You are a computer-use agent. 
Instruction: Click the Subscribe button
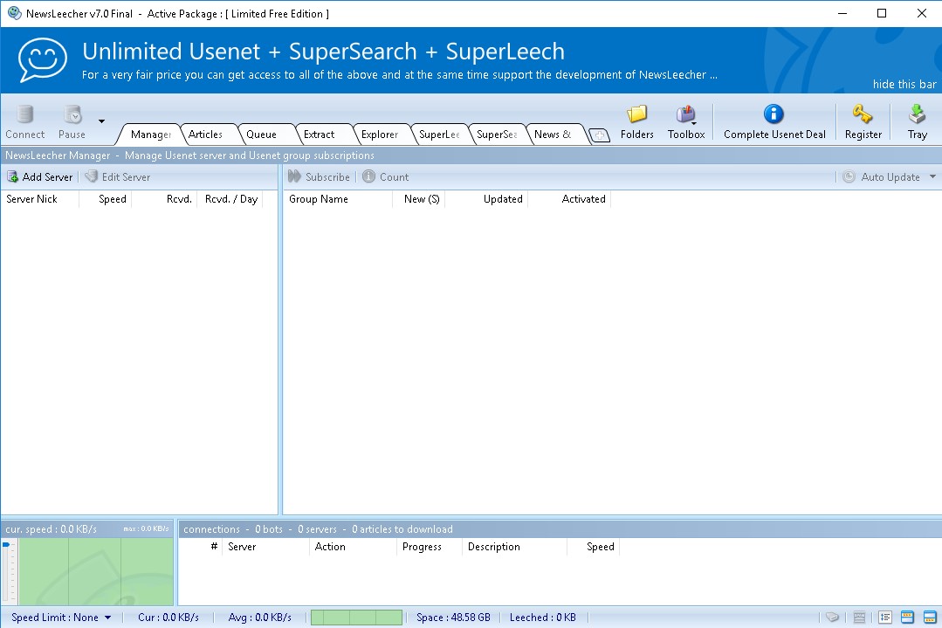(x=319, y=176)
